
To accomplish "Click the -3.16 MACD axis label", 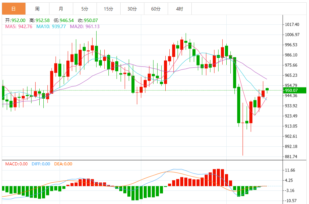I will click(x=290, y=190).
